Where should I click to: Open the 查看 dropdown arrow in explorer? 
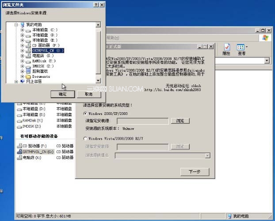click(x=247, y=47)
